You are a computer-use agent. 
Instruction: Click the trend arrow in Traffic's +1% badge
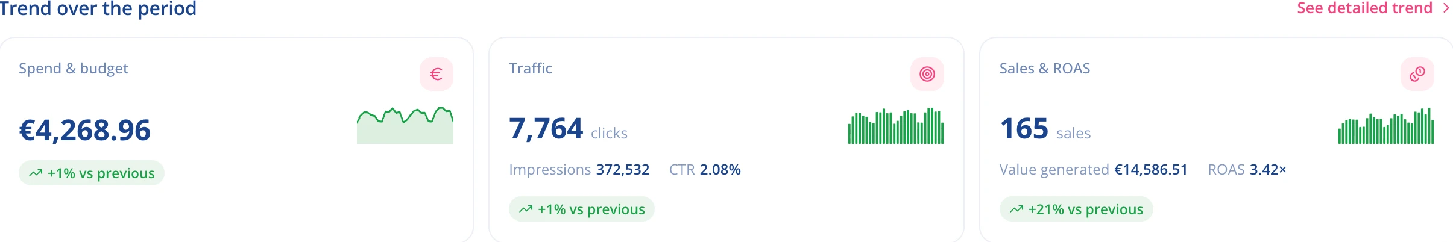526,209
